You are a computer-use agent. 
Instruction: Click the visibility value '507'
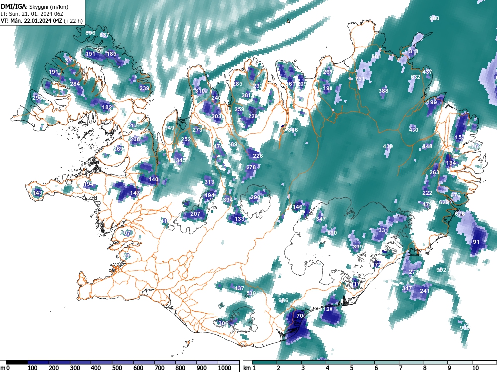(126, 233)
